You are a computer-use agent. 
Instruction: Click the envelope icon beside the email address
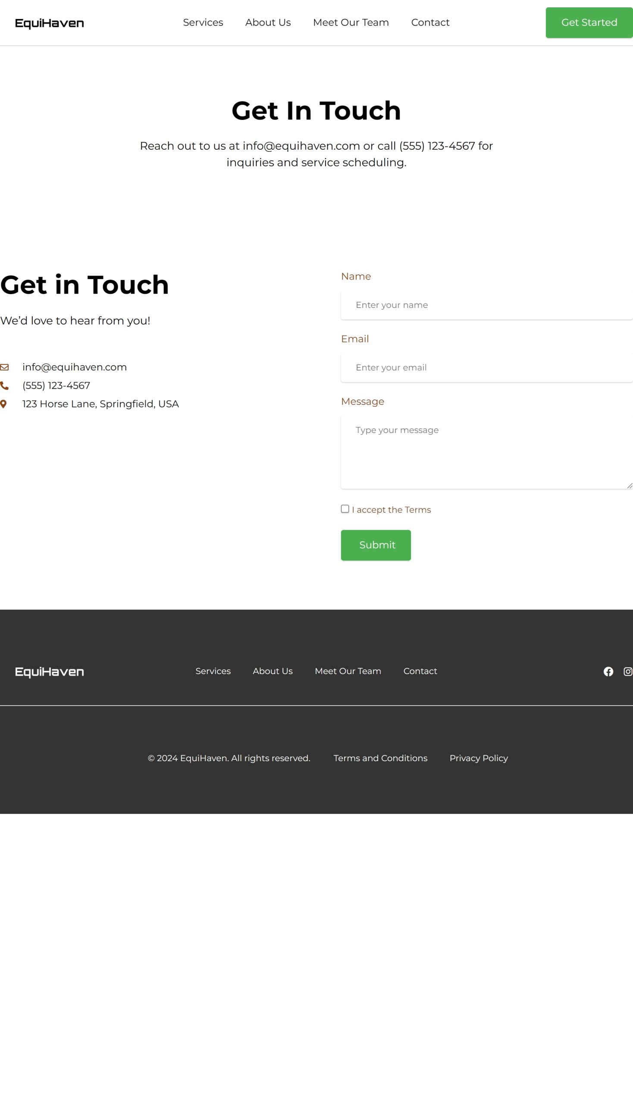(x=4, y=367)
